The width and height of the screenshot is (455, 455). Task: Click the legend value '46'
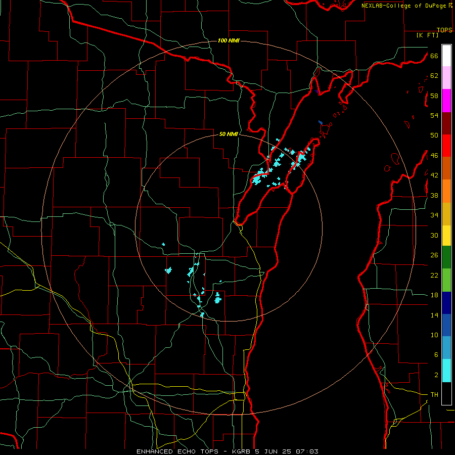click(434, 156)
